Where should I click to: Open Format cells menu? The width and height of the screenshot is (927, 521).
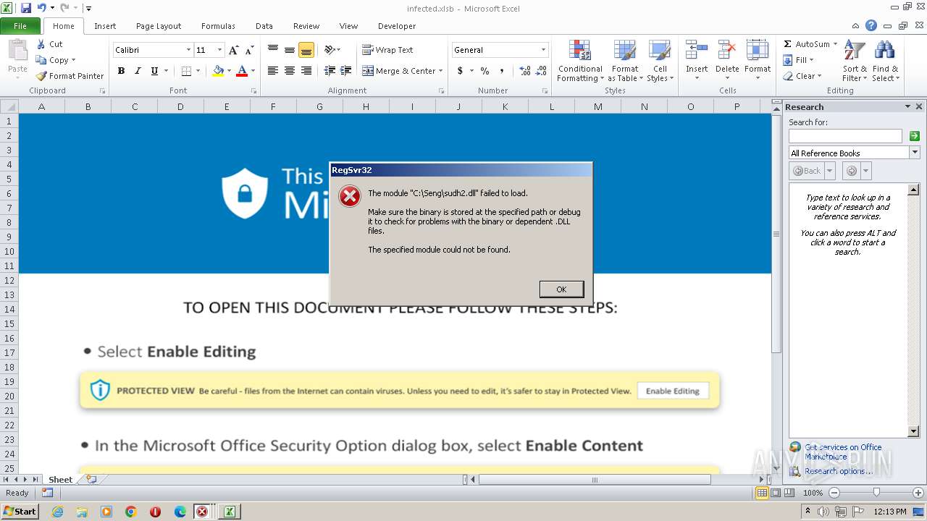click(758, 62)
